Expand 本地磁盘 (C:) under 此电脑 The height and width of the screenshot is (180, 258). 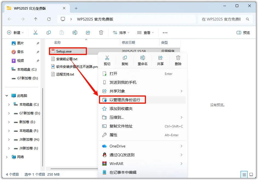9,104
